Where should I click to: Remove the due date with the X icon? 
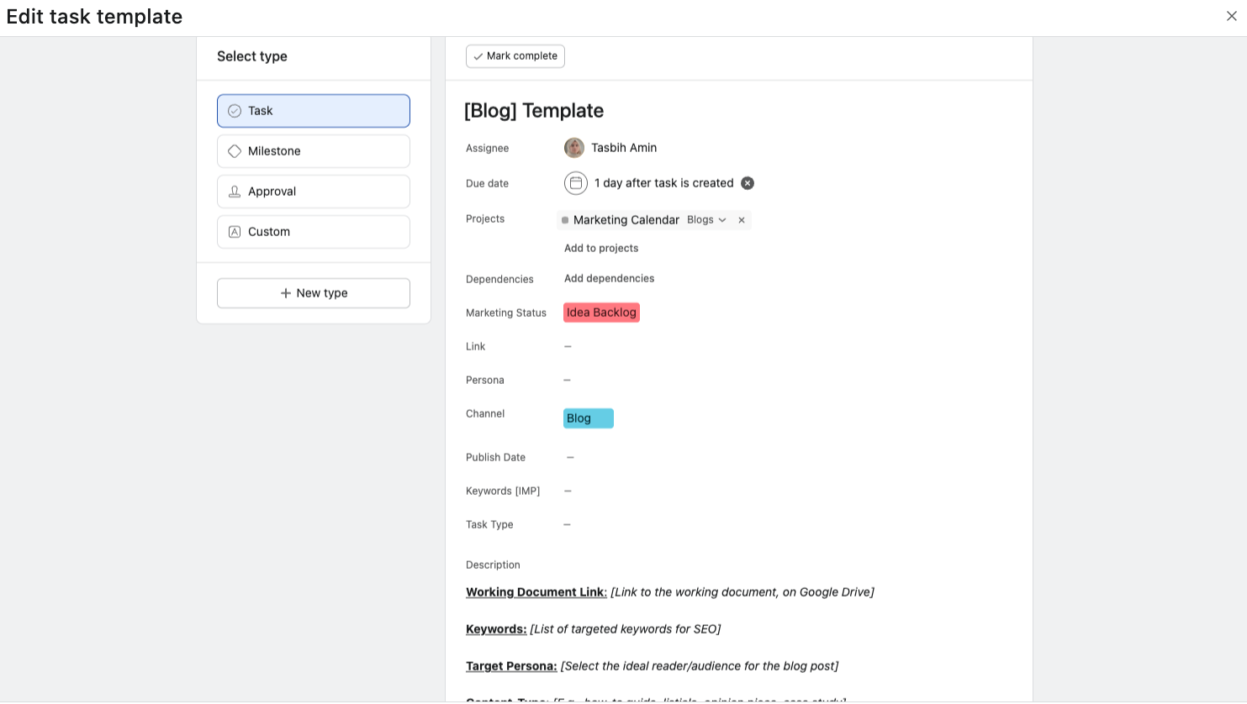747,182
